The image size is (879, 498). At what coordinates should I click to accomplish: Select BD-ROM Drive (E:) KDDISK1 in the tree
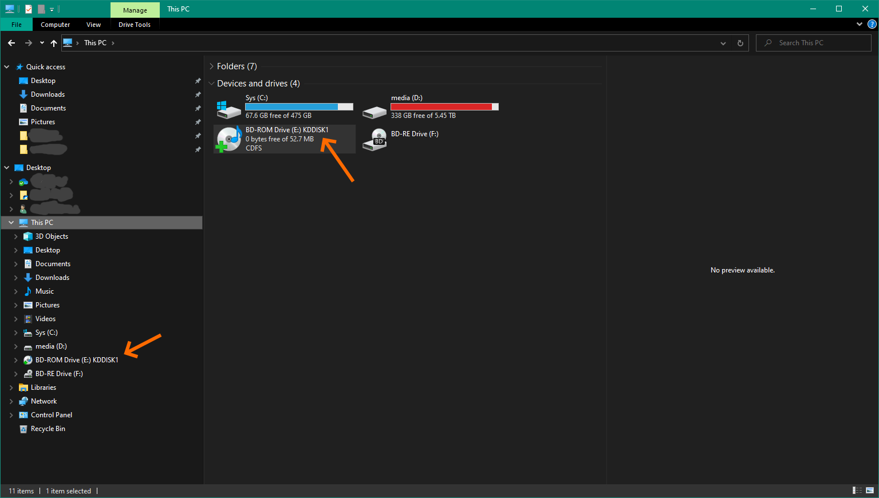[77, 360]
